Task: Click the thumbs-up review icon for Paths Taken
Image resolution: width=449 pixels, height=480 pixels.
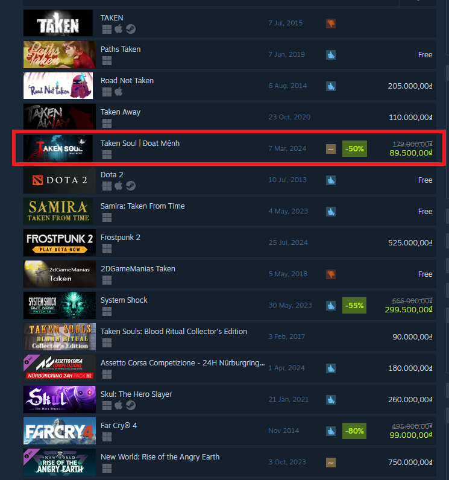Action: coord(331,55)
